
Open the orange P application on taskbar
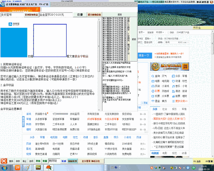pyautogui.click(x=17, y=168)
